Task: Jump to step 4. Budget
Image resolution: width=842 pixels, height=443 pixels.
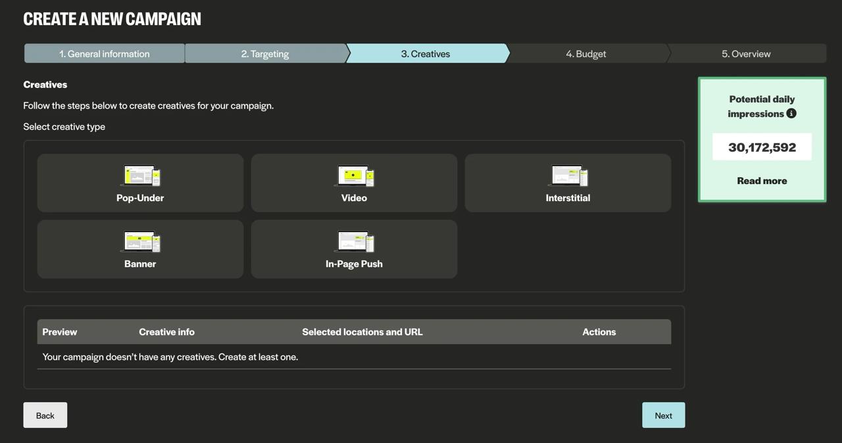Action: [x=586, y=53]
